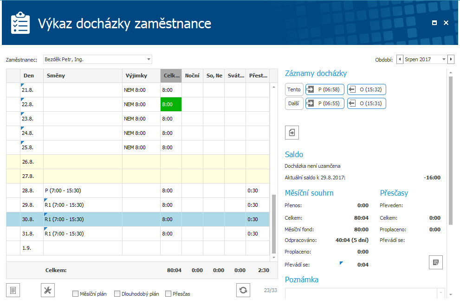
Task: Select the Tento day button
Action: [x=294, y=89]
